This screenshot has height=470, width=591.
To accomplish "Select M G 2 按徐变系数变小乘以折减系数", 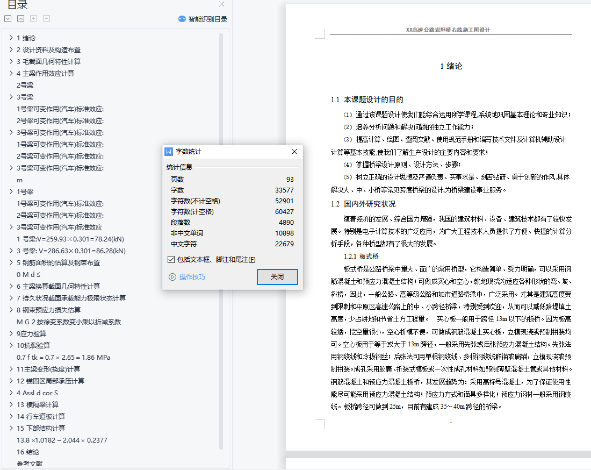I will click(69, 322).
